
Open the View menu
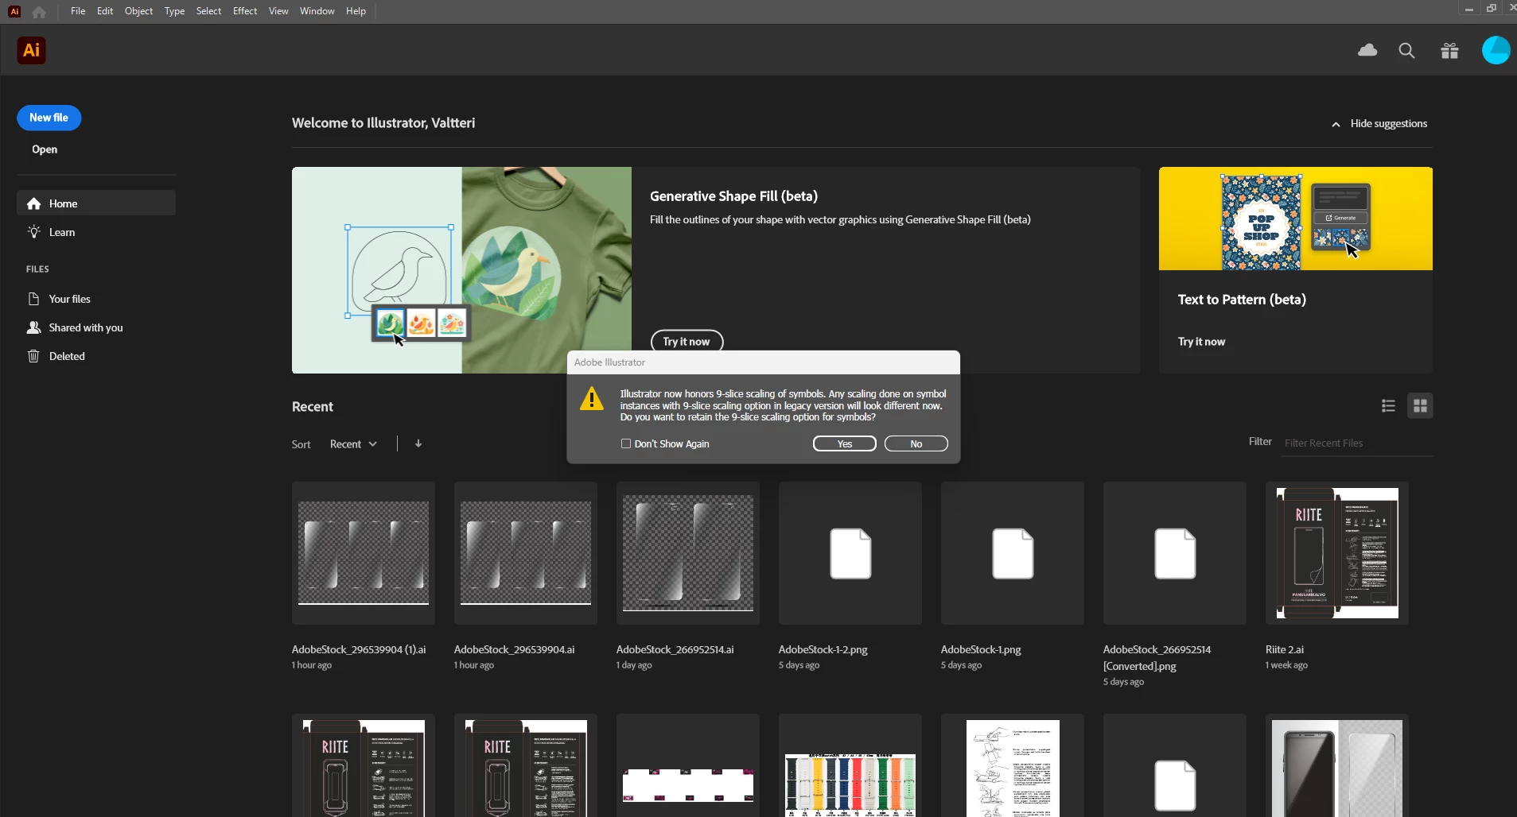click(x=278, y=11)
